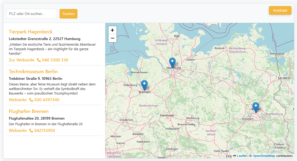Open the OpenStreetMap attribution link
Viewport: 297px width, 161px height.
[x=264, y=156]
